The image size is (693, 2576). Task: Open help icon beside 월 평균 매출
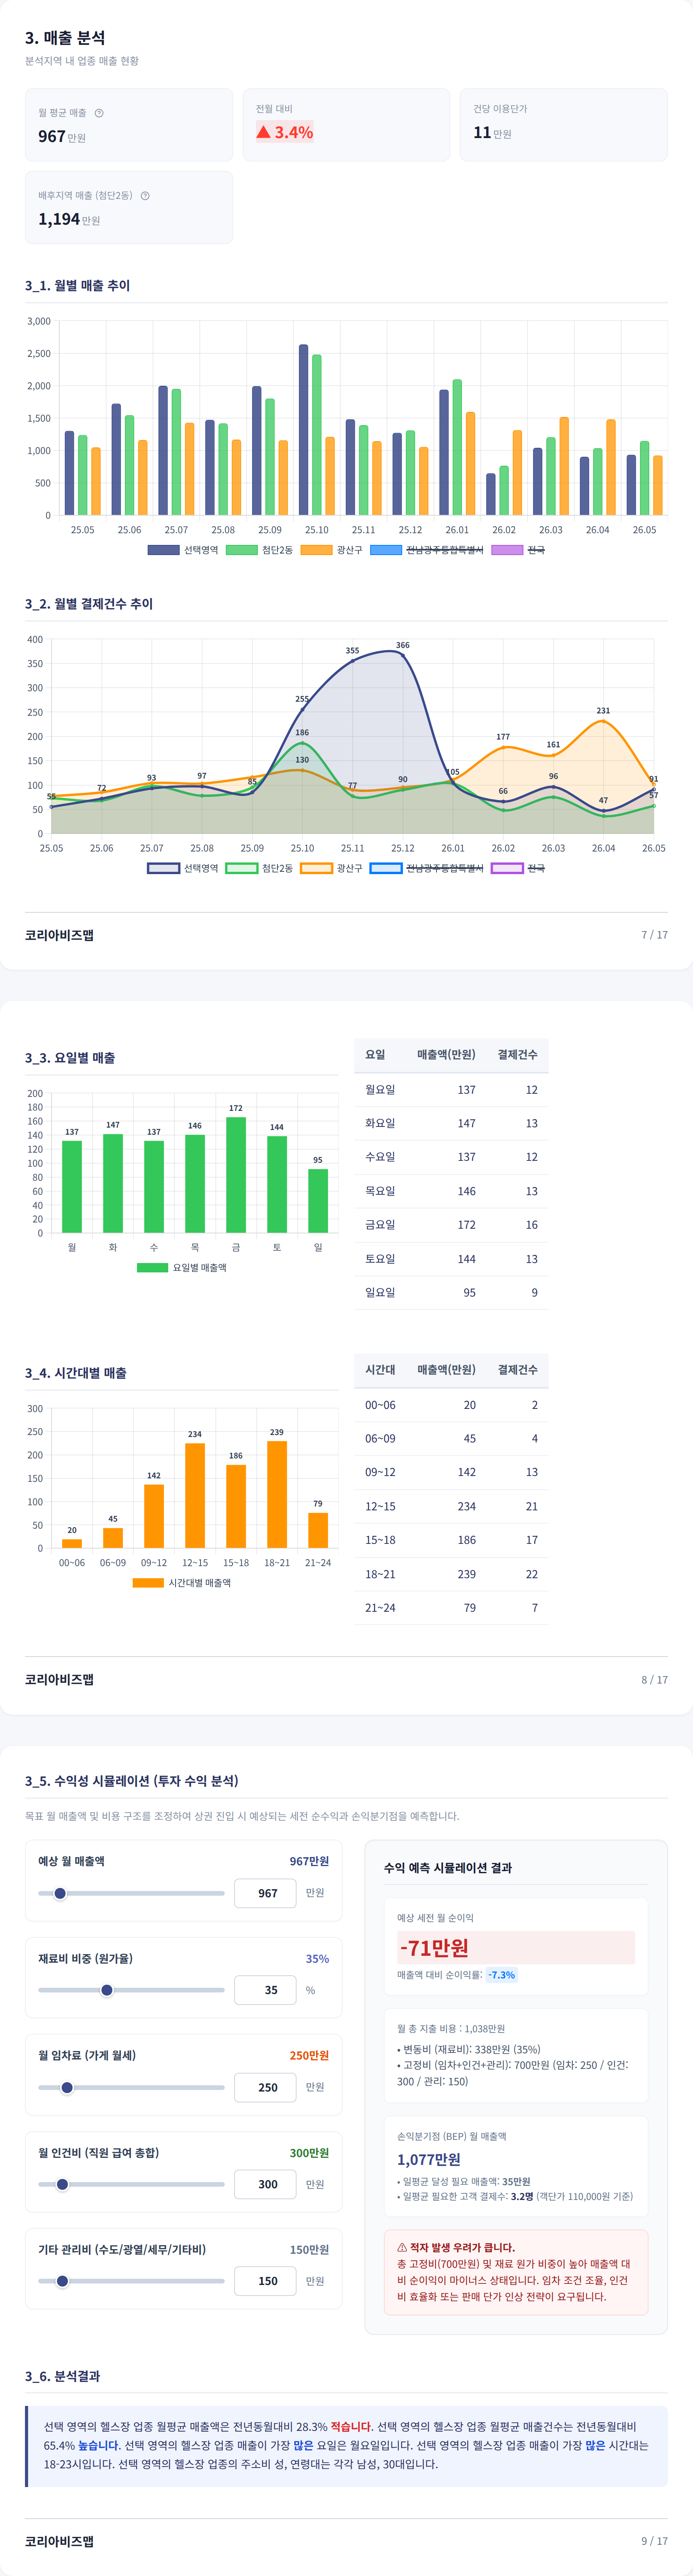pyautogui.click(x=99, y=113)
